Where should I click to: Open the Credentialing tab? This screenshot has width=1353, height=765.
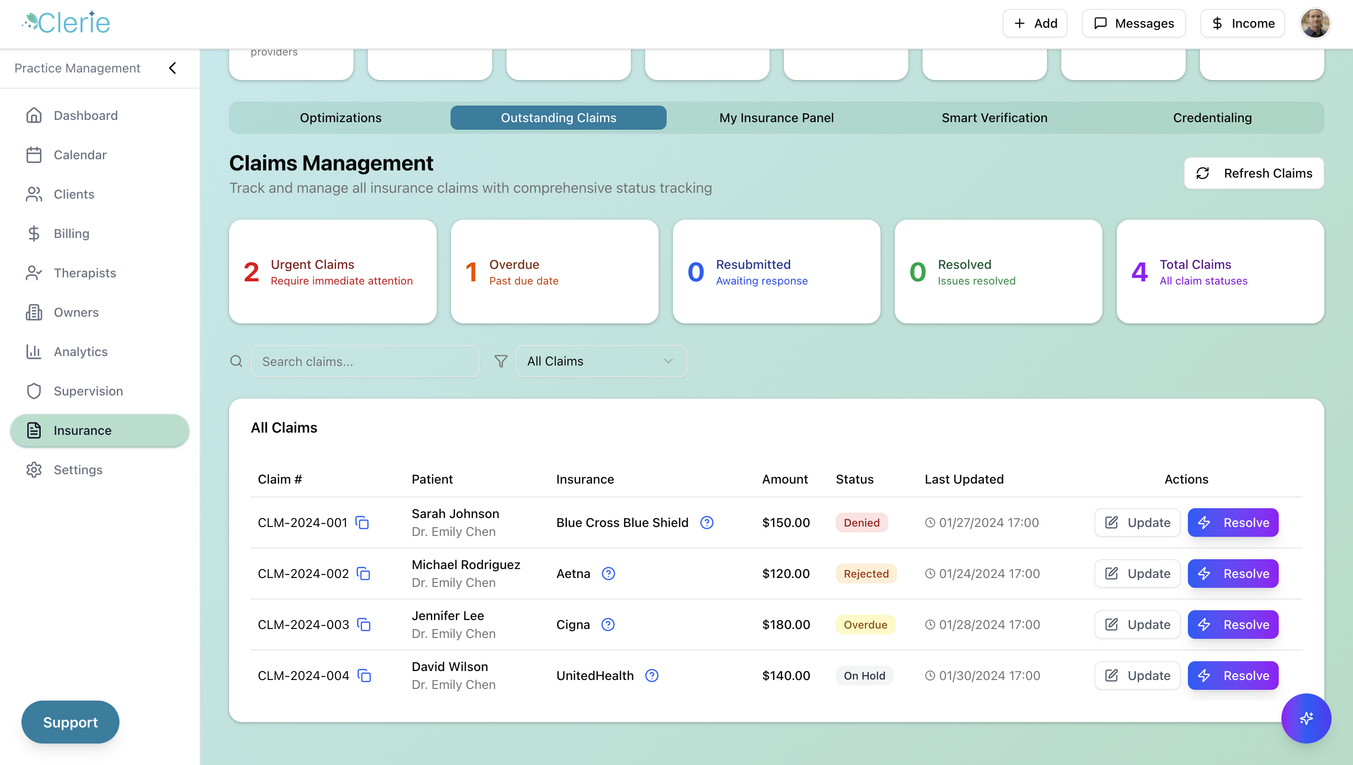click(1212, 118)
